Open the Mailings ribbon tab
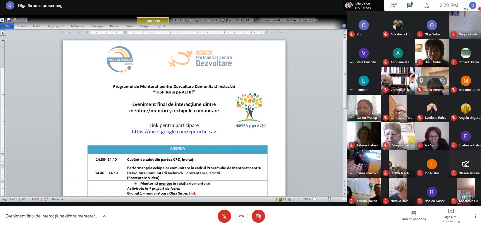The height and width of the screenshot is (225, 481). pyautogui.click(x=97, y=26)
